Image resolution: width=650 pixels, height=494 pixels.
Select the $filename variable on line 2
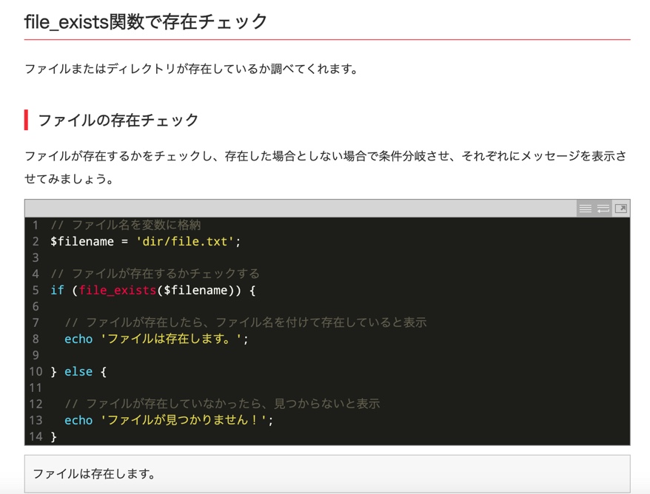point(82,242)
